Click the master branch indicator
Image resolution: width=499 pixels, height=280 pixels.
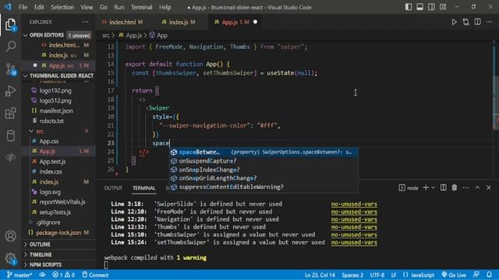(x=19, y=275)
